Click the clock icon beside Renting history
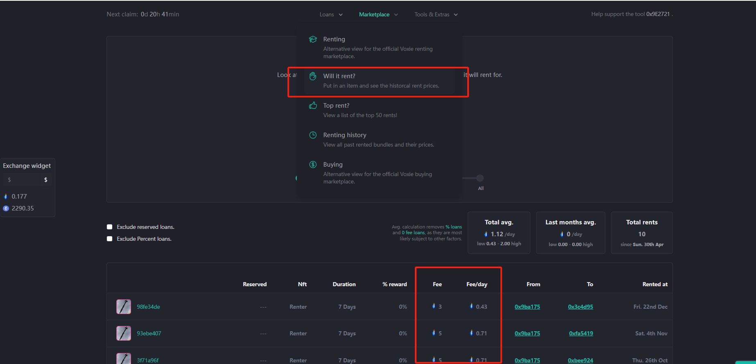Viewport: 756px width, 364px height. coord(313,135)
